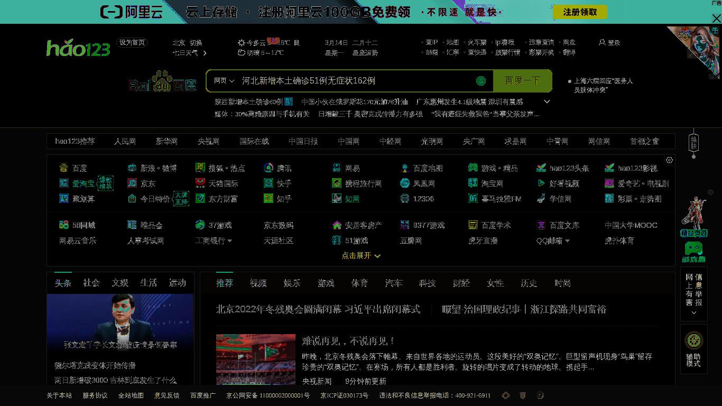Open the 游戏·精品 gamepad icon
Image resolution: width=722 pixels, height=406 pixels.
(x=473, y=168)
